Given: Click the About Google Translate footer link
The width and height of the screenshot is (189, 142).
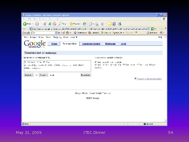Looking at the screenshot, I should pyautogui.click(x=100, y=93).
